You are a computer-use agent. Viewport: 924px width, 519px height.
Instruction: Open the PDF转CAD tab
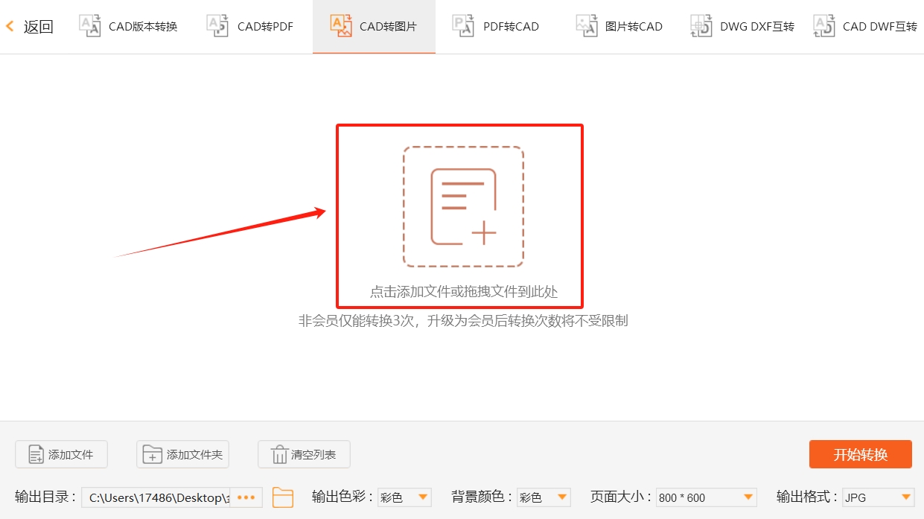click(x=496, y=26)
